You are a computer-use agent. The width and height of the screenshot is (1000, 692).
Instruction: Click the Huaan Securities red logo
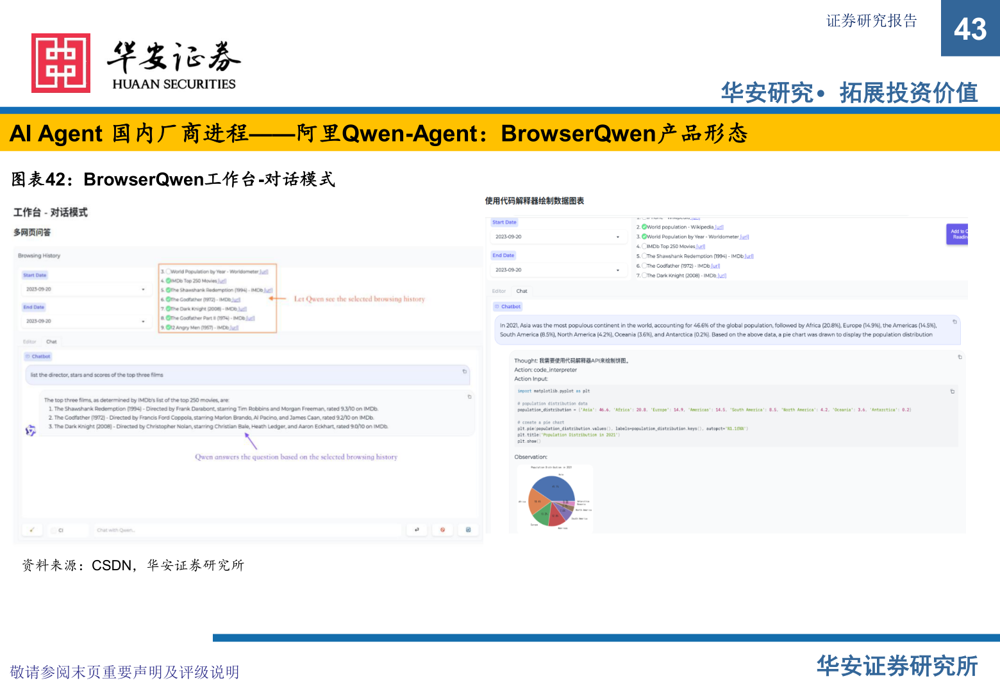click(61, 63)
